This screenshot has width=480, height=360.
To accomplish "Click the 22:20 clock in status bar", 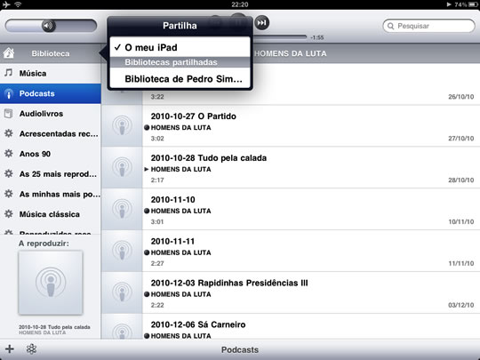I will tap(240, 4).
